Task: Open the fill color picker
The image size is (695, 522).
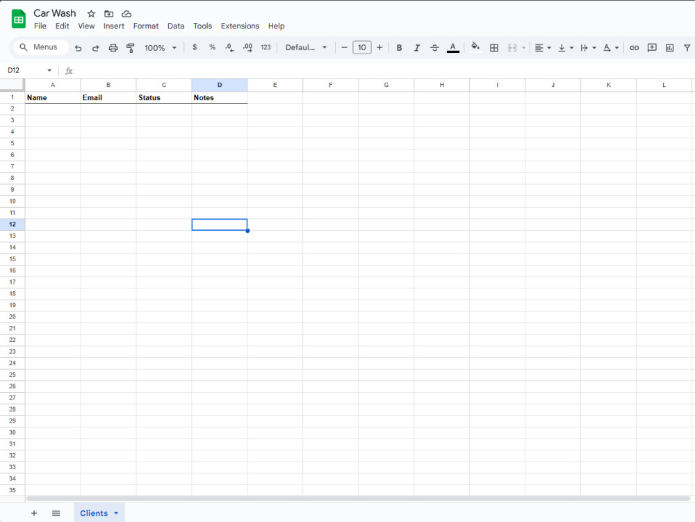Action: pyautogui.click(x=475, y=47)
